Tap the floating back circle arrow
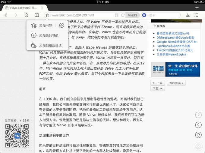 (x=198, y=125)
